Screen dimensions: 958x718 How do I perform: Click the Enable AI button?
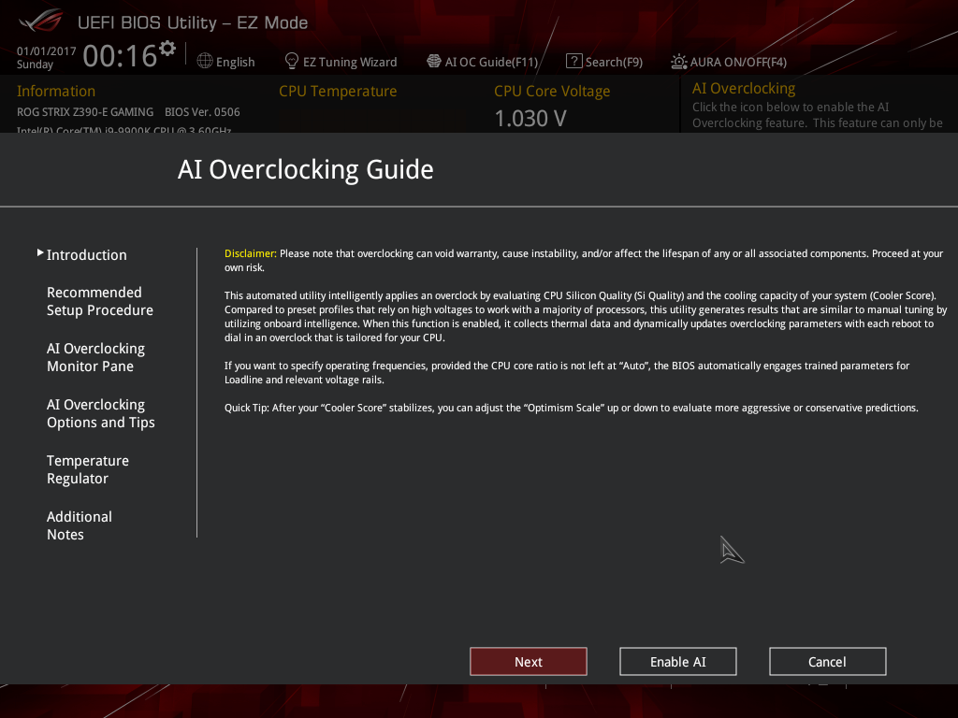(x=678, y=661)
